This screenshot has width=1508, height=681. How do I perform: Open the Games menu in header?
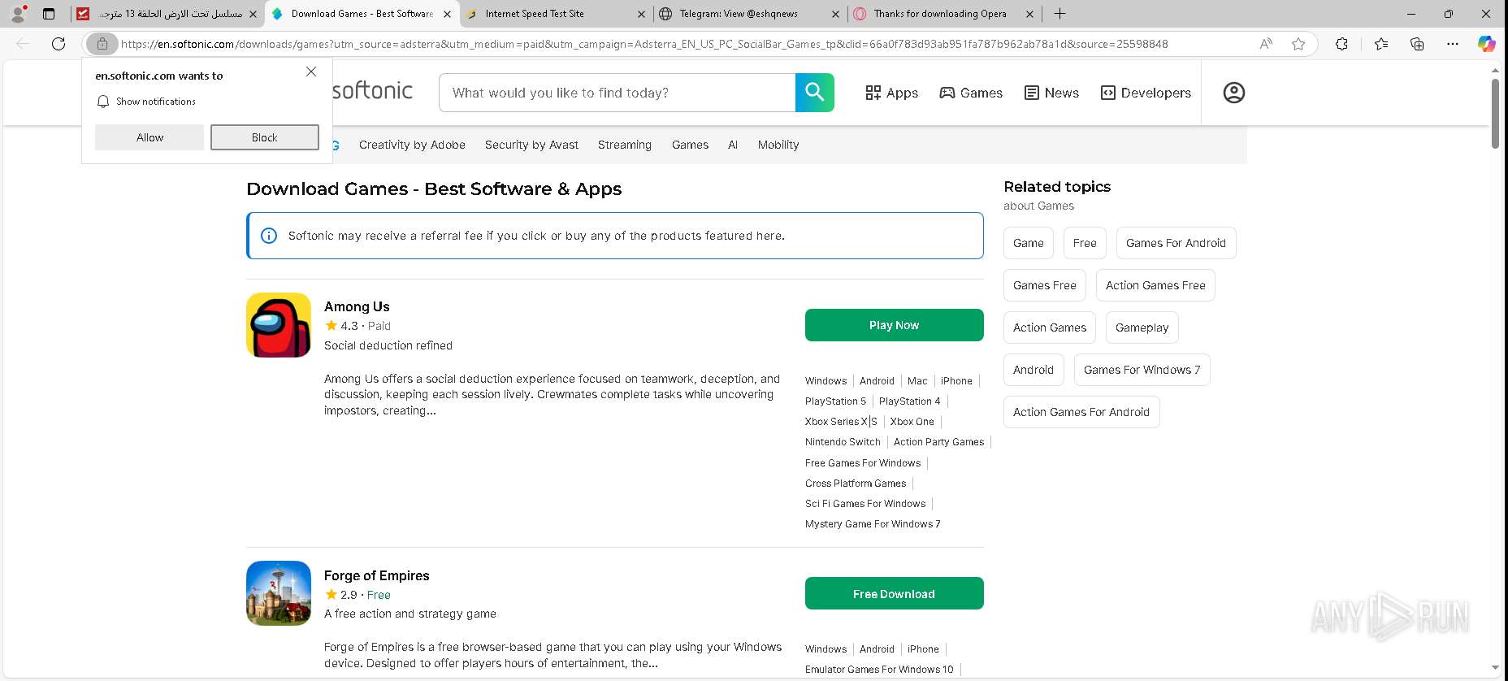(x=971, y=93)
